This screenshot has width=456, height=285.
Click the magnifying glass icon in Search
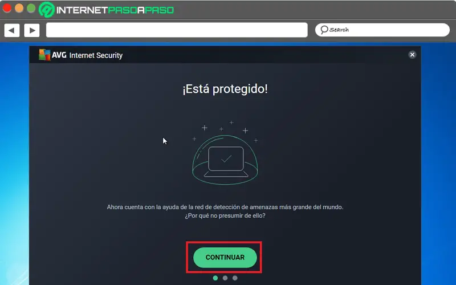[324, 30]
